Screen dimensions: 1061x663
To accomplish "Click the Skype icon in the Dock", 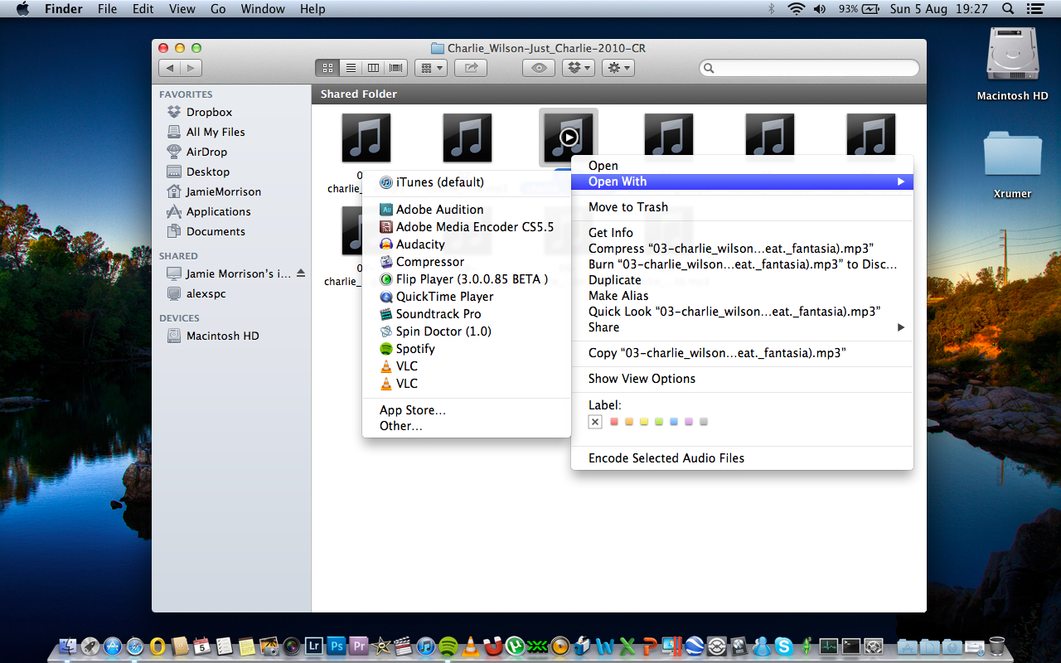I will (783, 646).
